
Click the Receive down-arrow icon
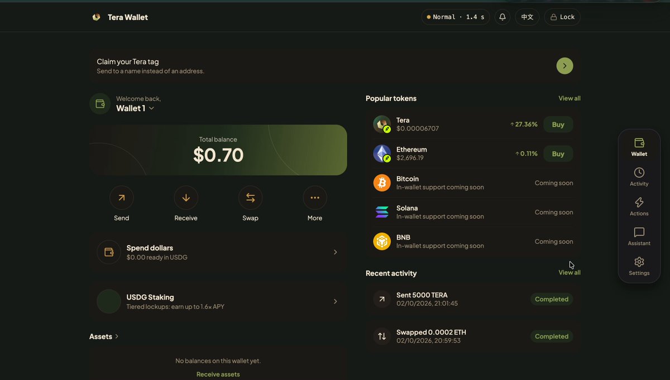pos(186,198)
